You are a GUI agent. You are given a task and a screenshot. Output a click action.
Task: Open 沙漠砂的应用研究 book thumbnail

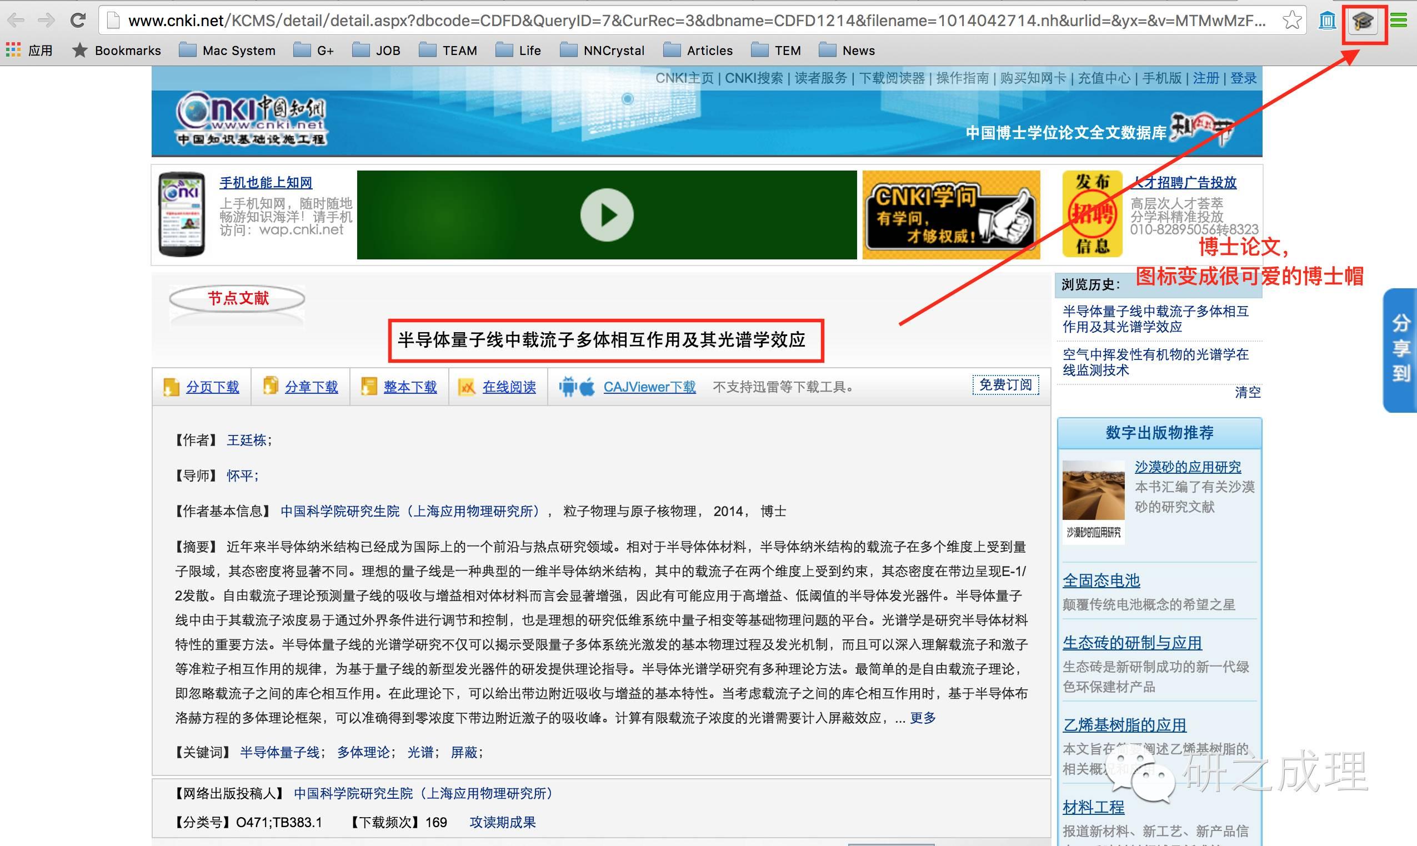1093,491
